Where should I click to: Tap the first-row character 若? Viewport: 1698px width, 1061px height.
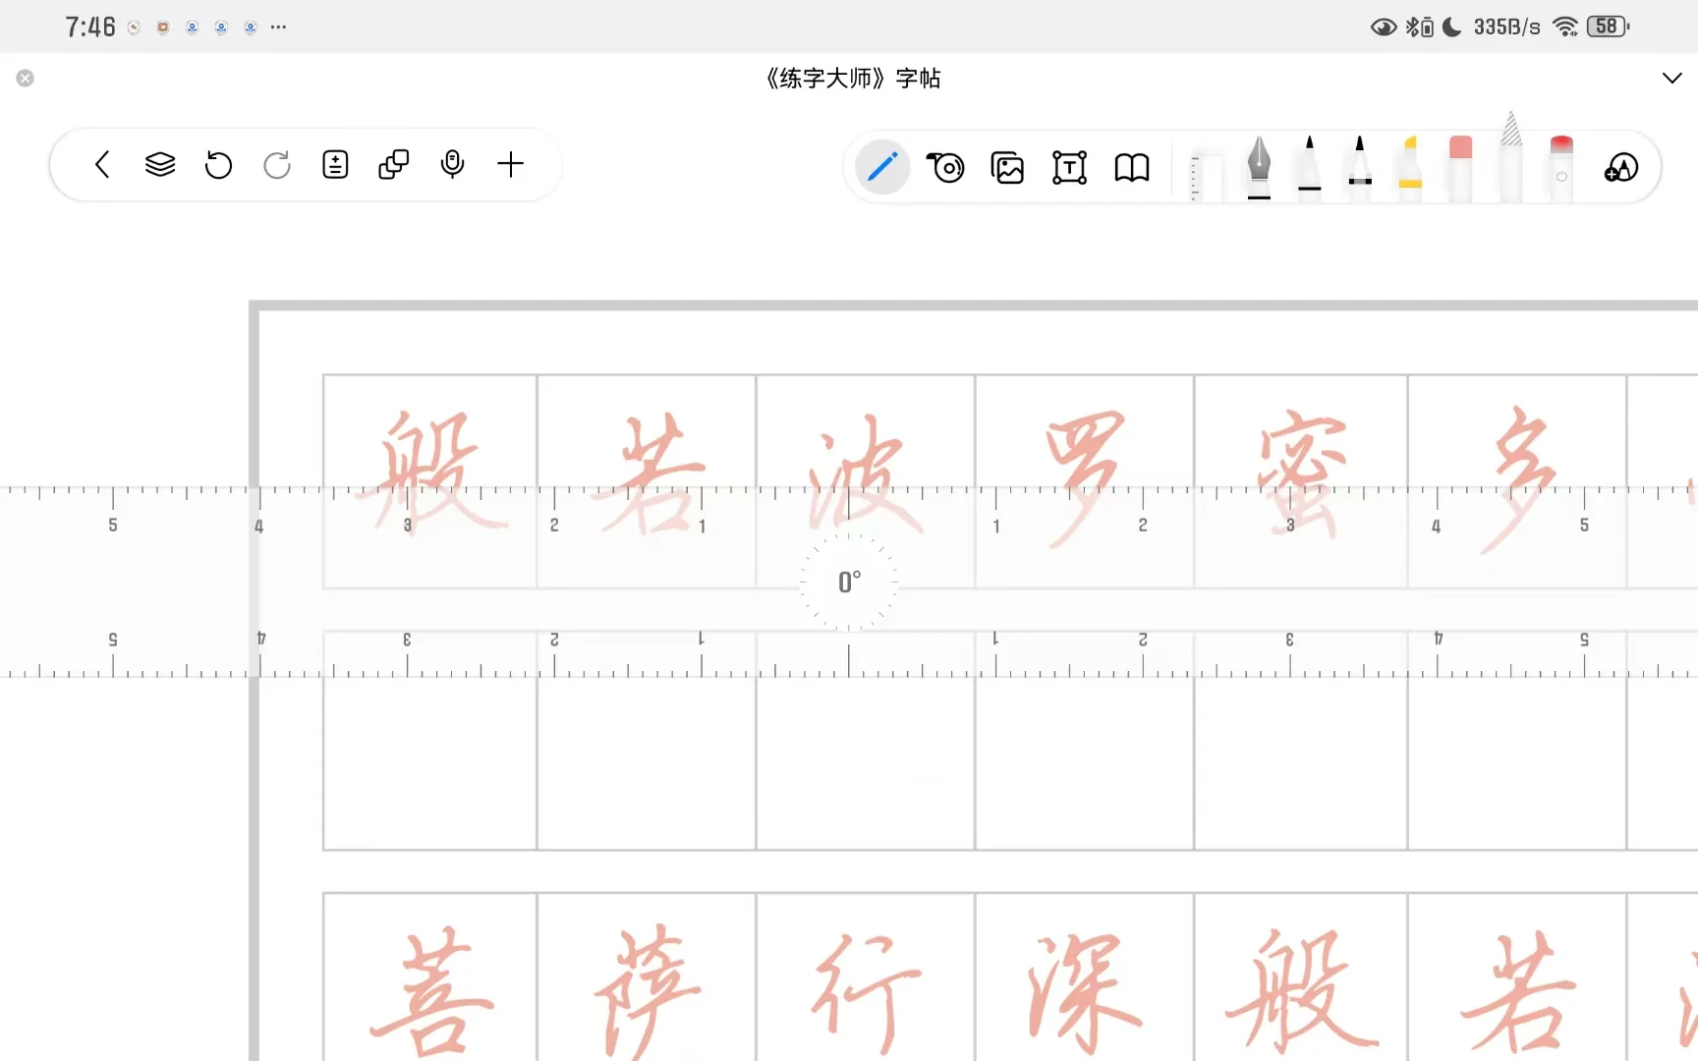click(x=647, y=474)
